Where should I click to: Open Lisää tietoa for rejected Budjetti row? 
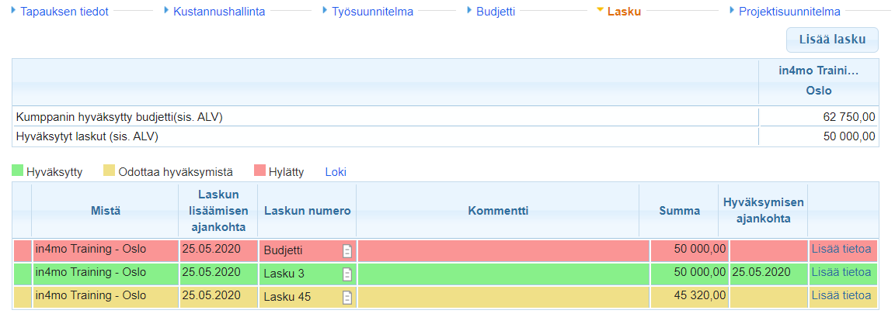[841, 250]
